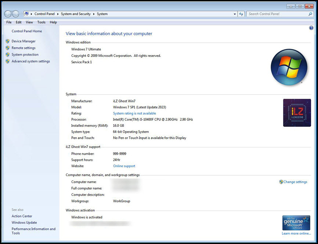Click the WorkGroup workgroup value
This screenshot has height=244, width=318.
122,201
